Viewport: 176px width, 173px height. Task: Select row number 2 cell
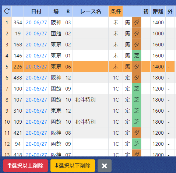7,33
